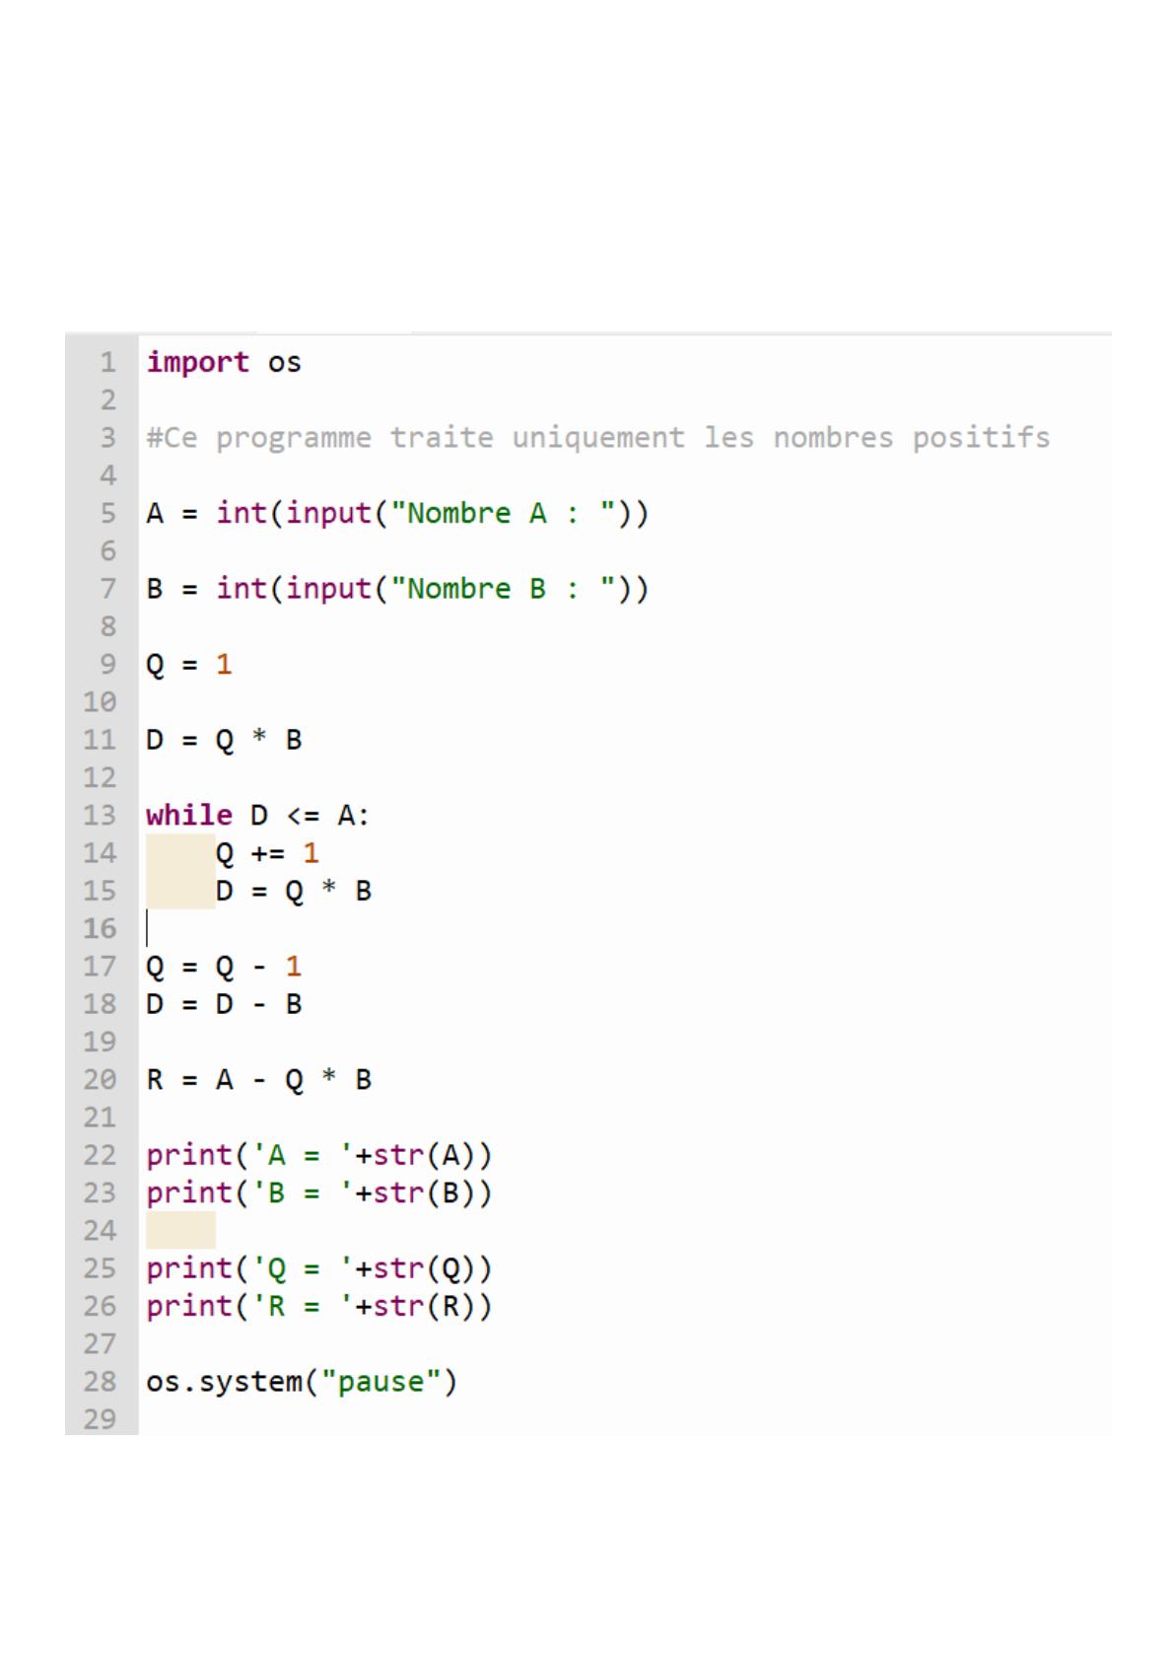Click the indentation block before line 15
Screen dimensions: 1175x1661
tap(180, 891)
